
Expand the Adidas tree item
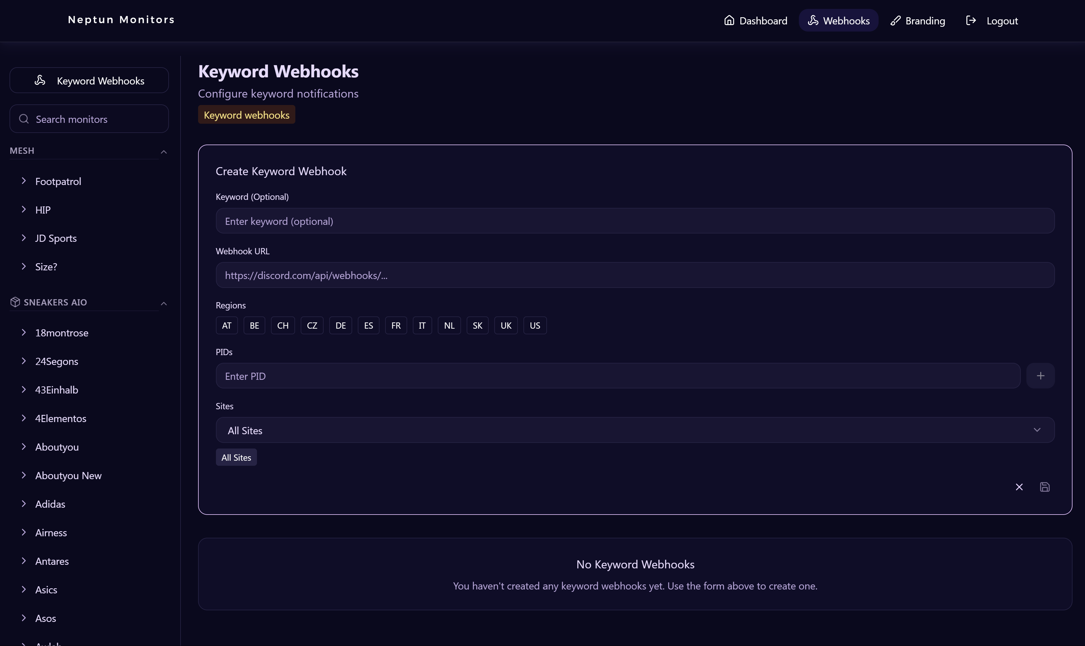pyautogui.click(x=24, y=504)
